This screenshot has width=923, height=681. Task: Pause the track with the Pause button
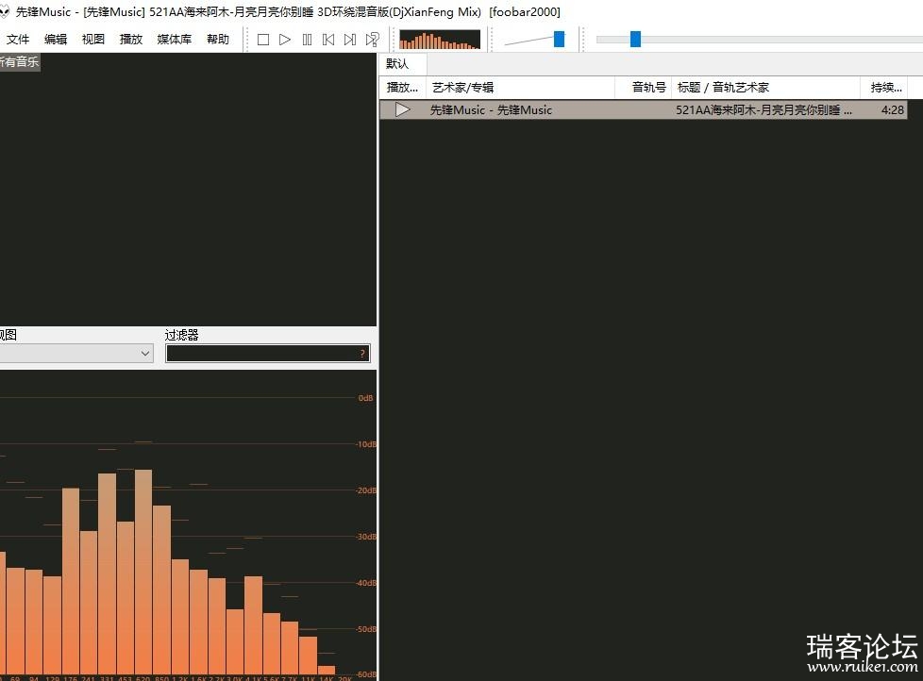(x=307, y=40)
